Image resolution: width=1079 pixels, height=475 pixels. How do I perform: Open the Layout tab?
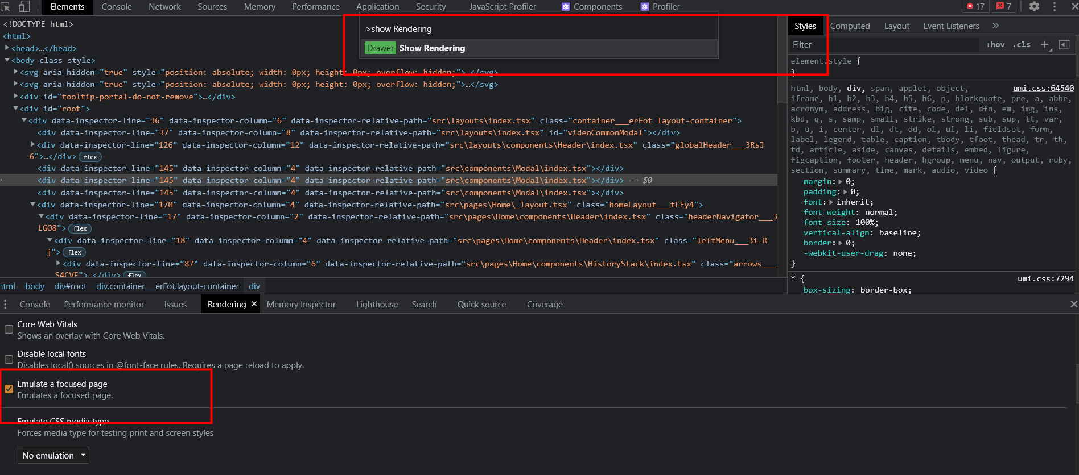pos(896,26)
